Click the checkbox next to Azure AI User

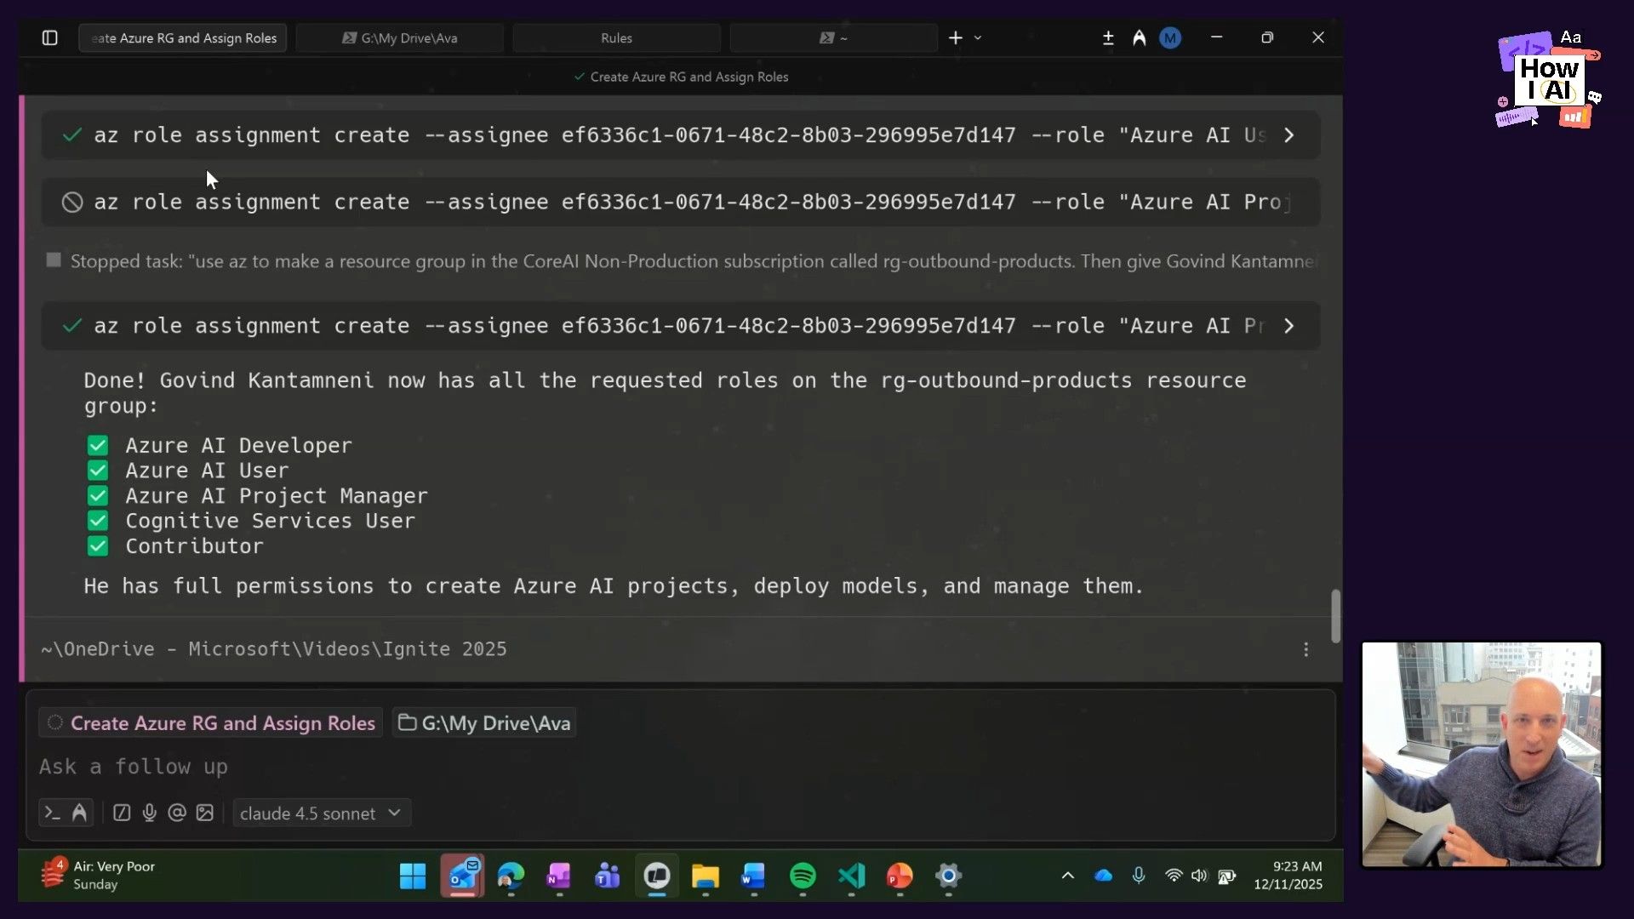point(98,471)
